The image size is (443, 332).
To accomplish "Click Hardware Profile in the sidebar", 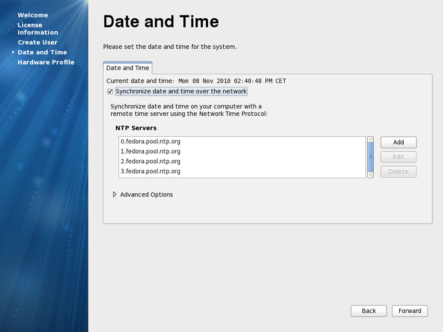I will point(46,62).
